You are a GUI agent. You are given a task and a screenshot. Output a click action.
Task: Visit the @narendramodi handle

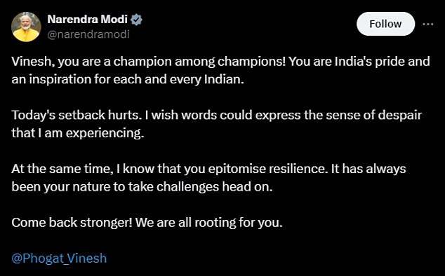tap(88, 34)
